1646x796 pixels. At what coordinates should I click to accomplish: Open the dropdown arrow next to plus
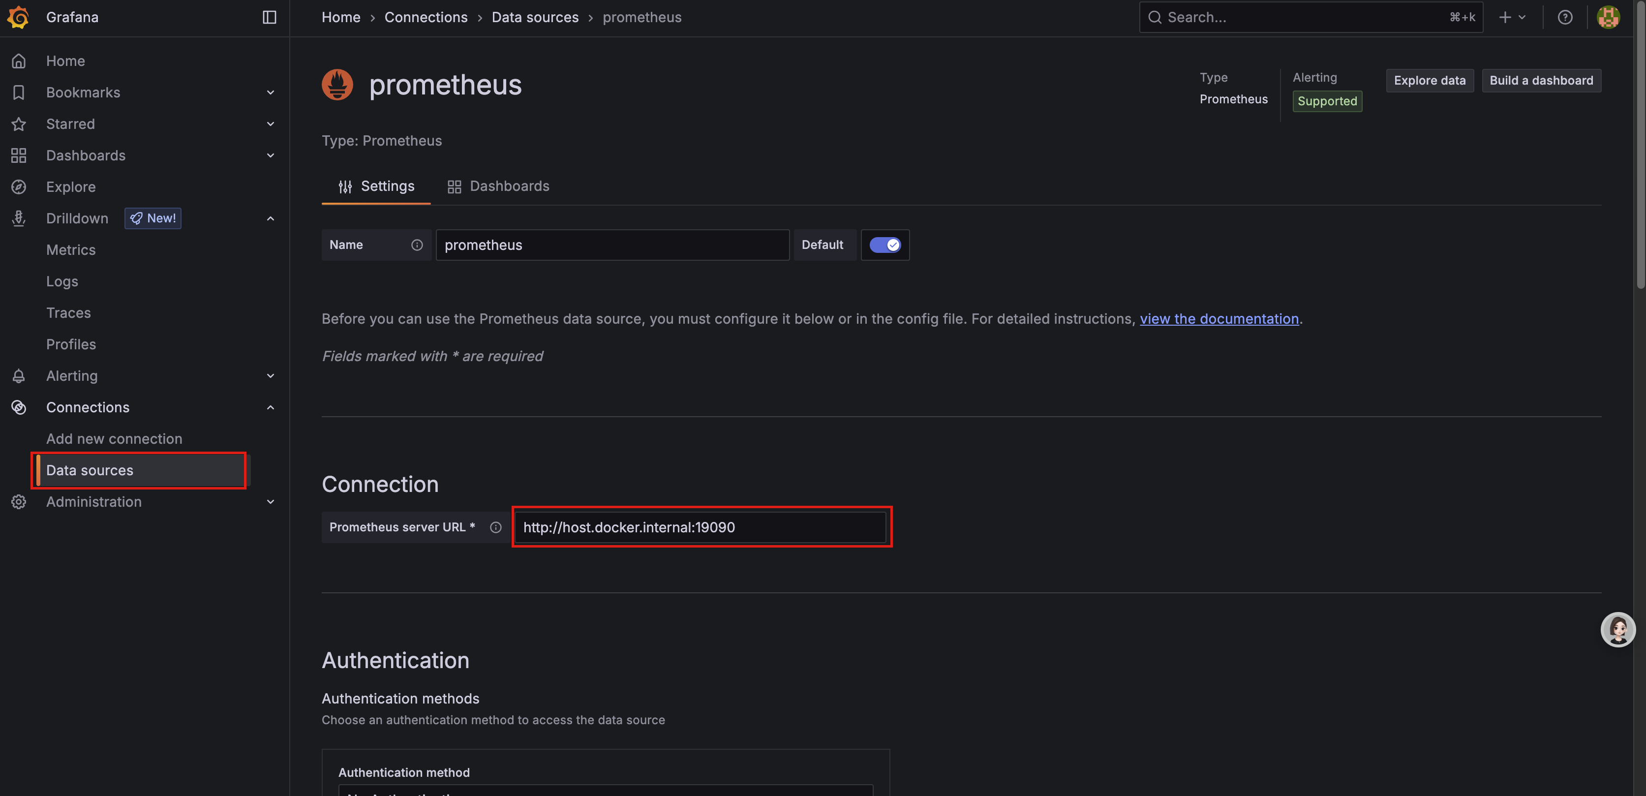click(1522, 17)
